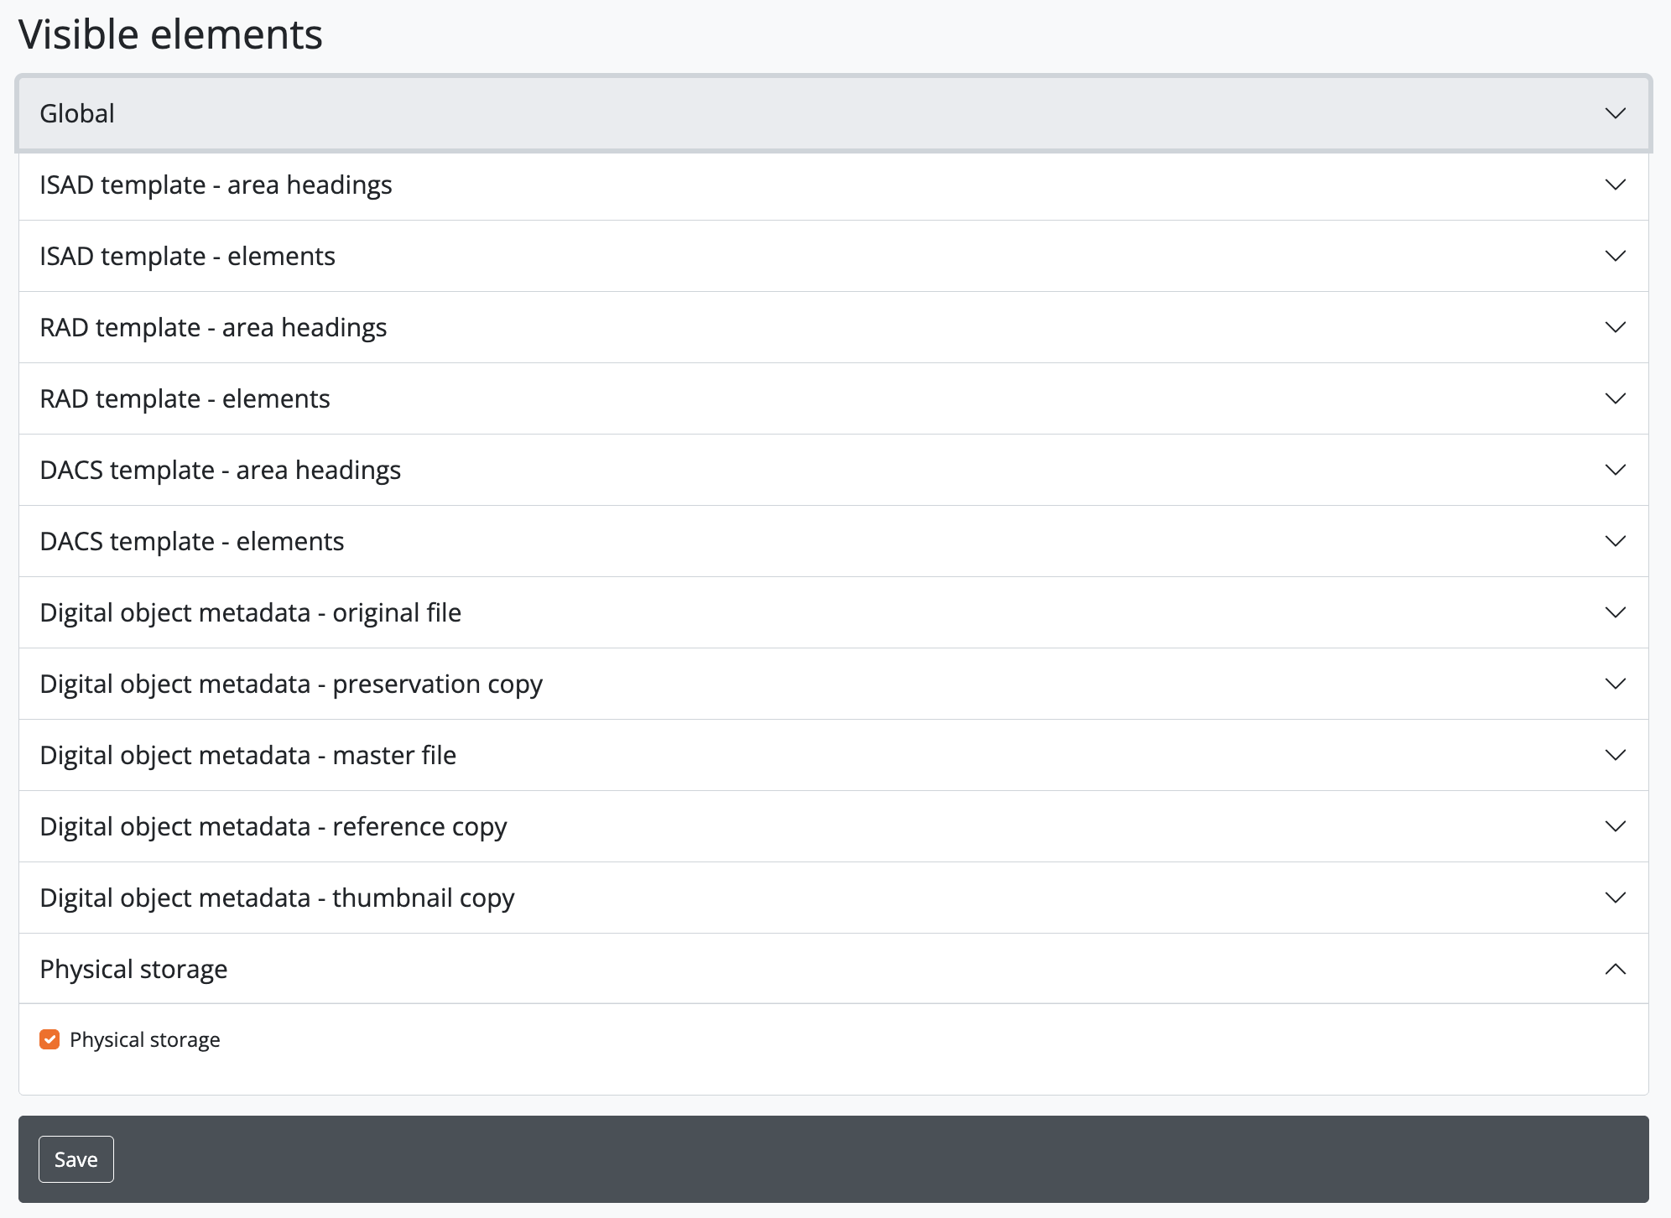Expand Digital object metadata - preservation copy
This screenshot has height=1218, width=1671.
[x=291, y=684]
